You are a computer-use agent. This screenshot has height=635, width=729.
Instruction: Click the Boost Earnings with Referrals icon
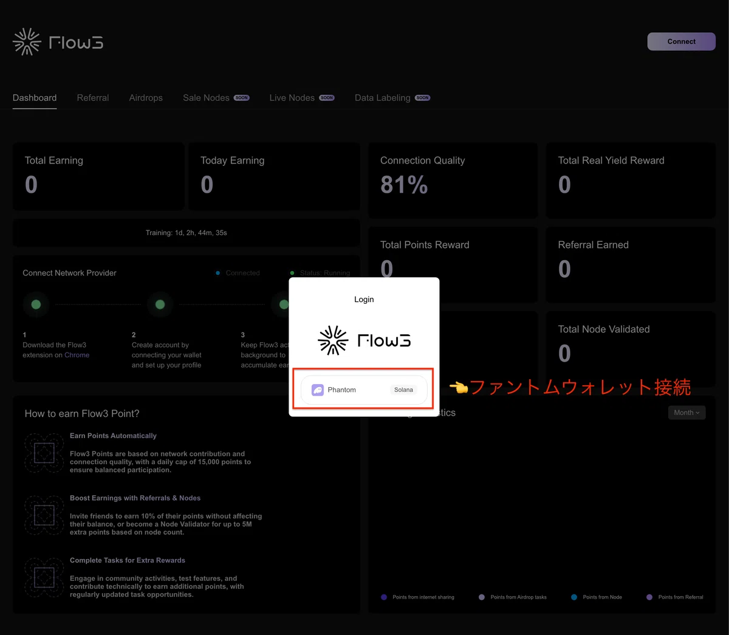tap(44, 515)
